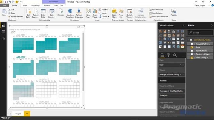This screenshot has width=214, height=120.
Task: Click the Save icon in title bar
Action: (x=6, y=2)
